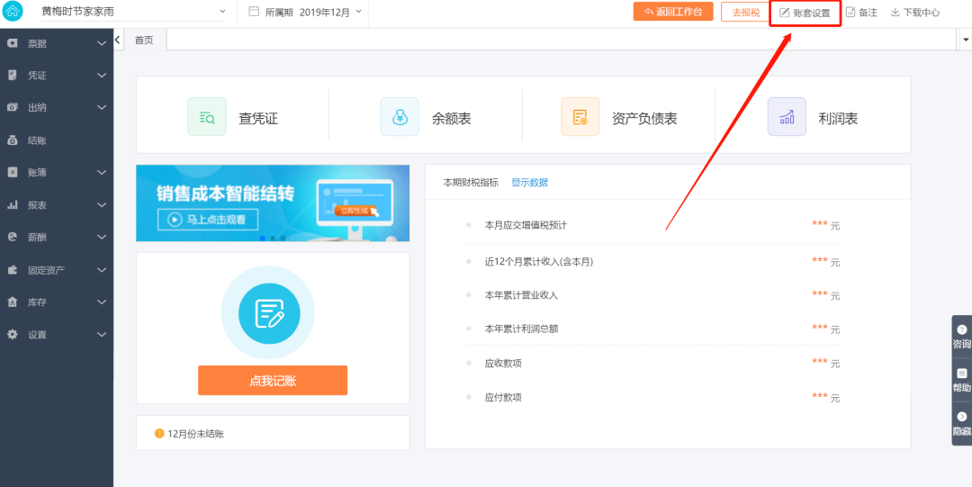
Task: Click the blue bookkeeping note icon
Action: tap(269, 313)
